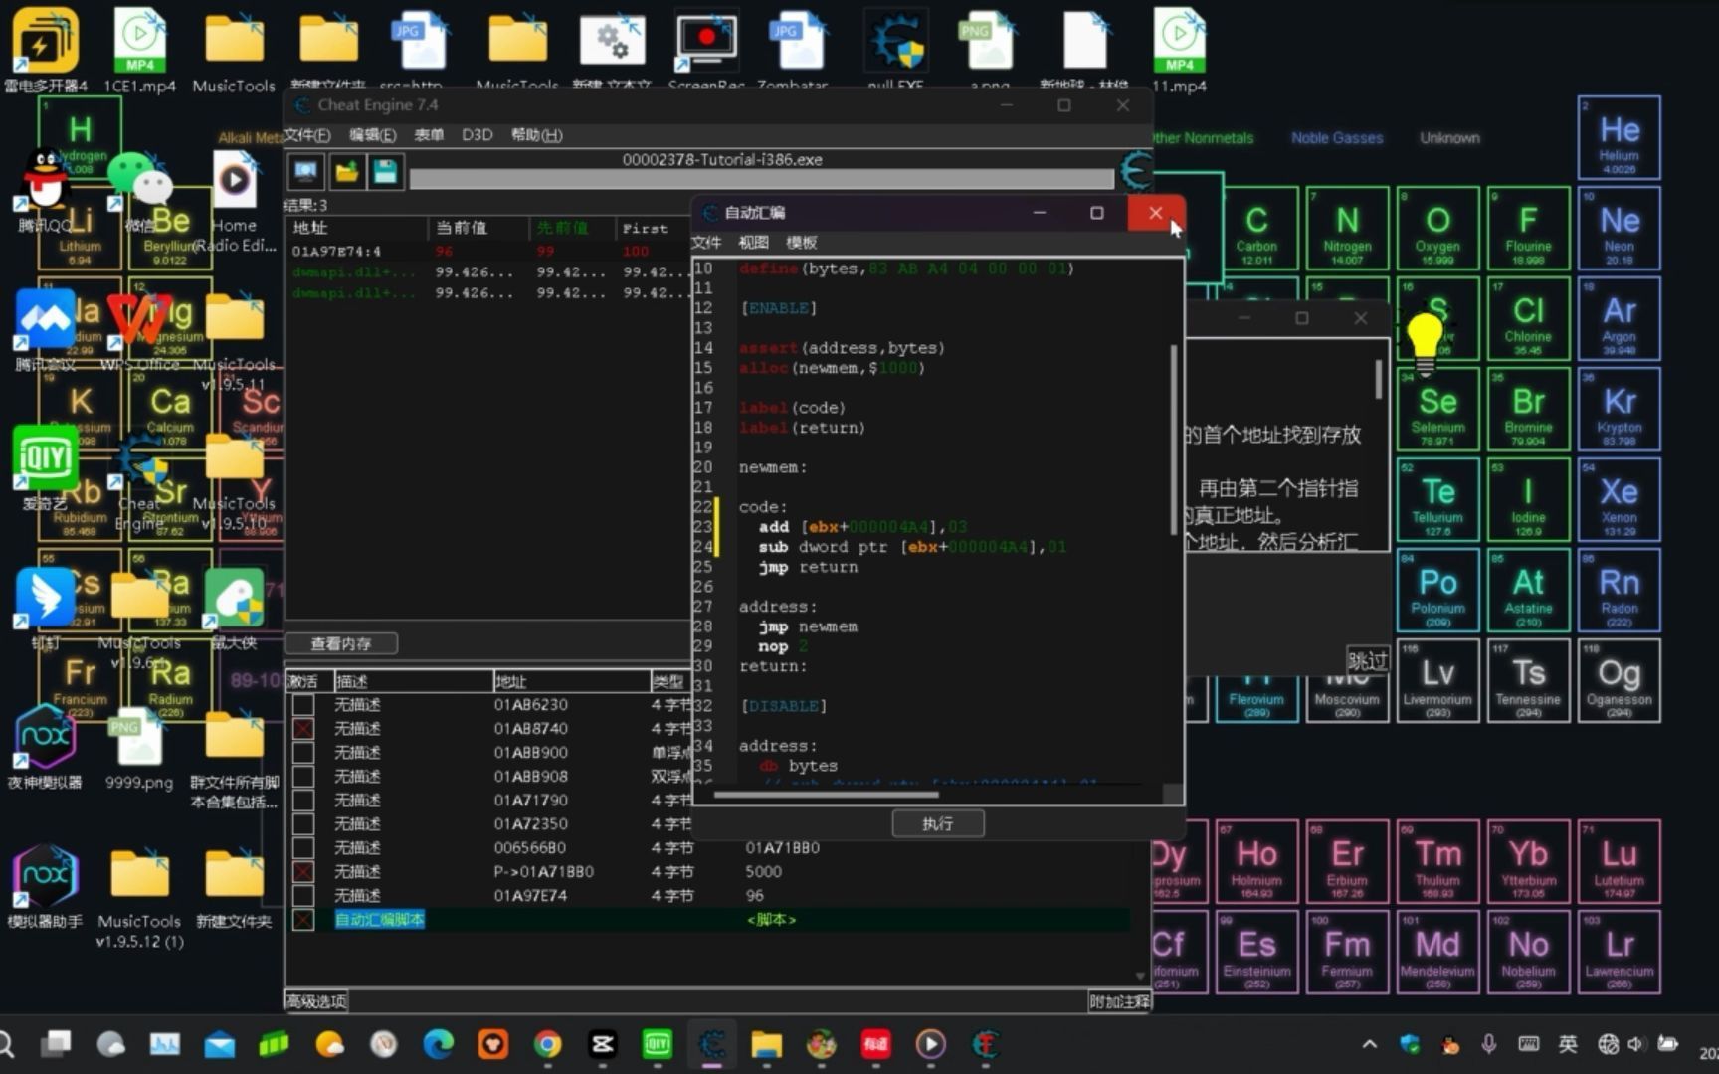Open 文件 menu in auto assemble window
This screenshot has width=1719, height=1074.
point(706,243)
